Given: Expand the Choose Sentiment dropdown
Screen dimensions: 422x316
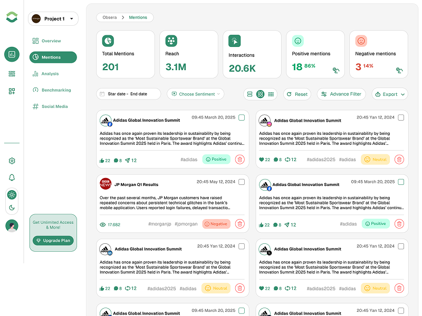Looking at the screenshot, I should pyautogui.click(x=195, y=94).
